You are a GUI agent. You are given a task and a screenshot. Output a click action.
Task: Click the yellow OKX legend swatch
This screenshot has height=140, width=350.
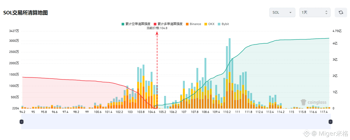click(x=206, y=24)
